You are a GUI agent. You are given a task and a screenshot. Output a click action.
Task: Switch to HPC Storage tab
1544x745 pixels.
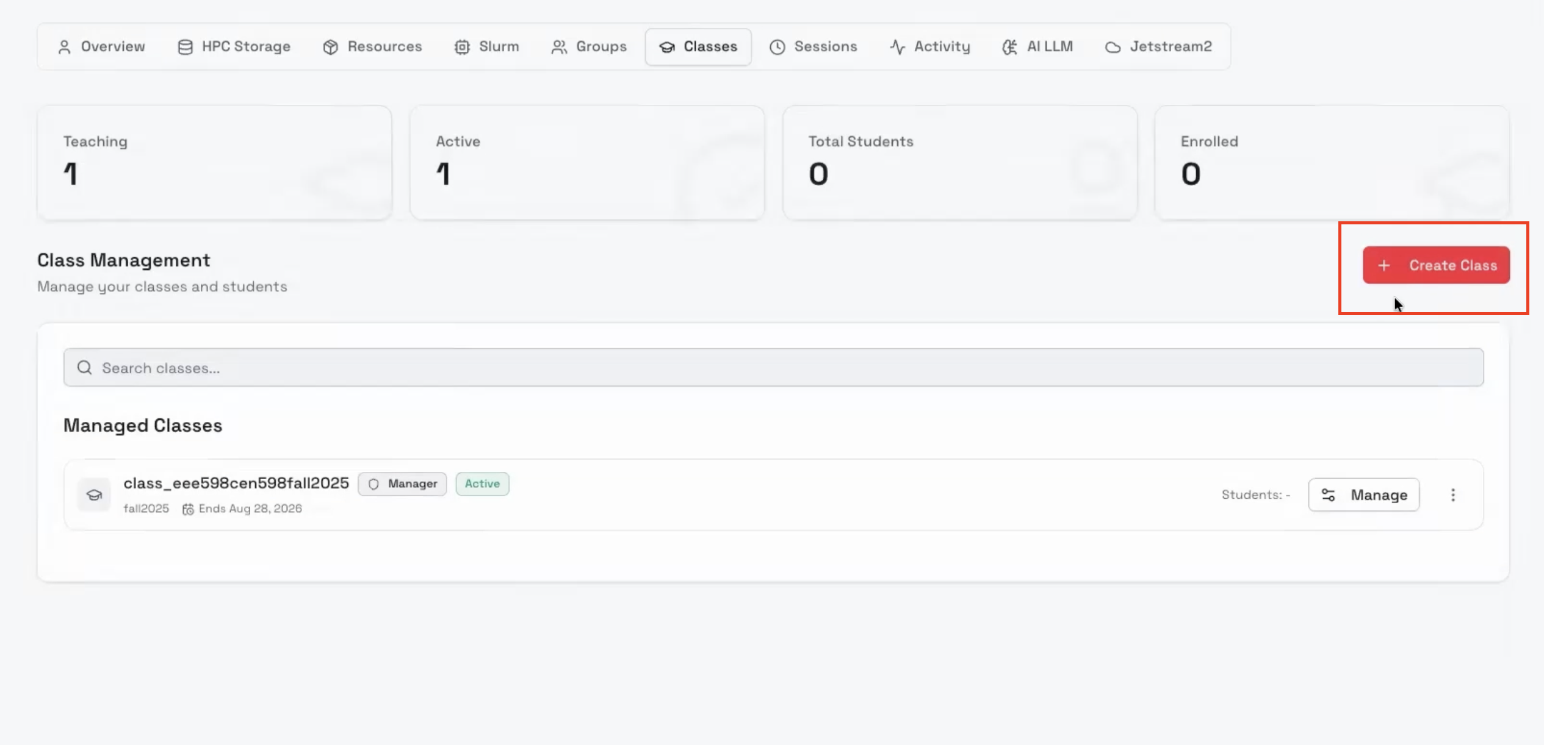(234, 47)
